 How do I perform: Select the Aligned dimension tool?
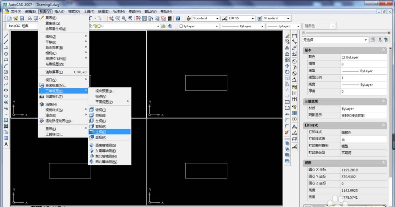pyautogui.click(x=294, y=42)
